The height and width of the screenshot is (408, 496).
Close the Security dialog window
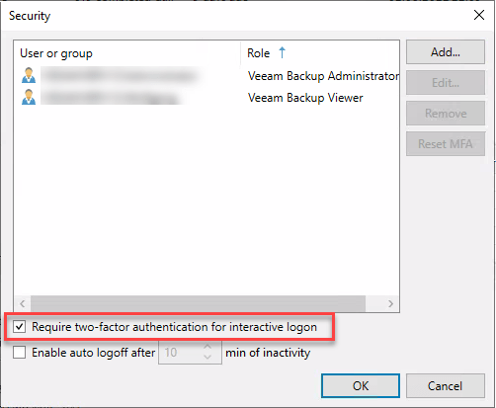click(x=479, y=15)
